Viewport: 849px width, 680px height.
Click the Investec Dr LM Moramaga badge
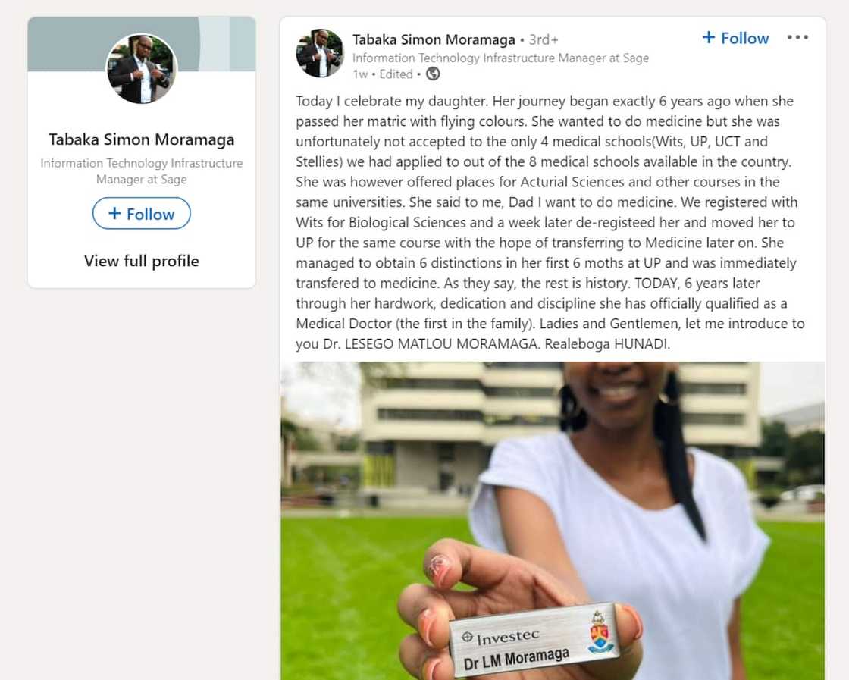point(535,639)
